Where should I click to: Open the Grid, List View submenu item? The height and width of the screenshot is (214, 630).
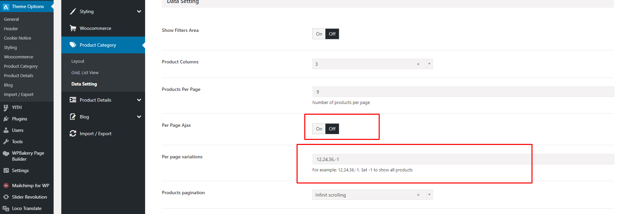pyautogui.click(x=85, y=72)
